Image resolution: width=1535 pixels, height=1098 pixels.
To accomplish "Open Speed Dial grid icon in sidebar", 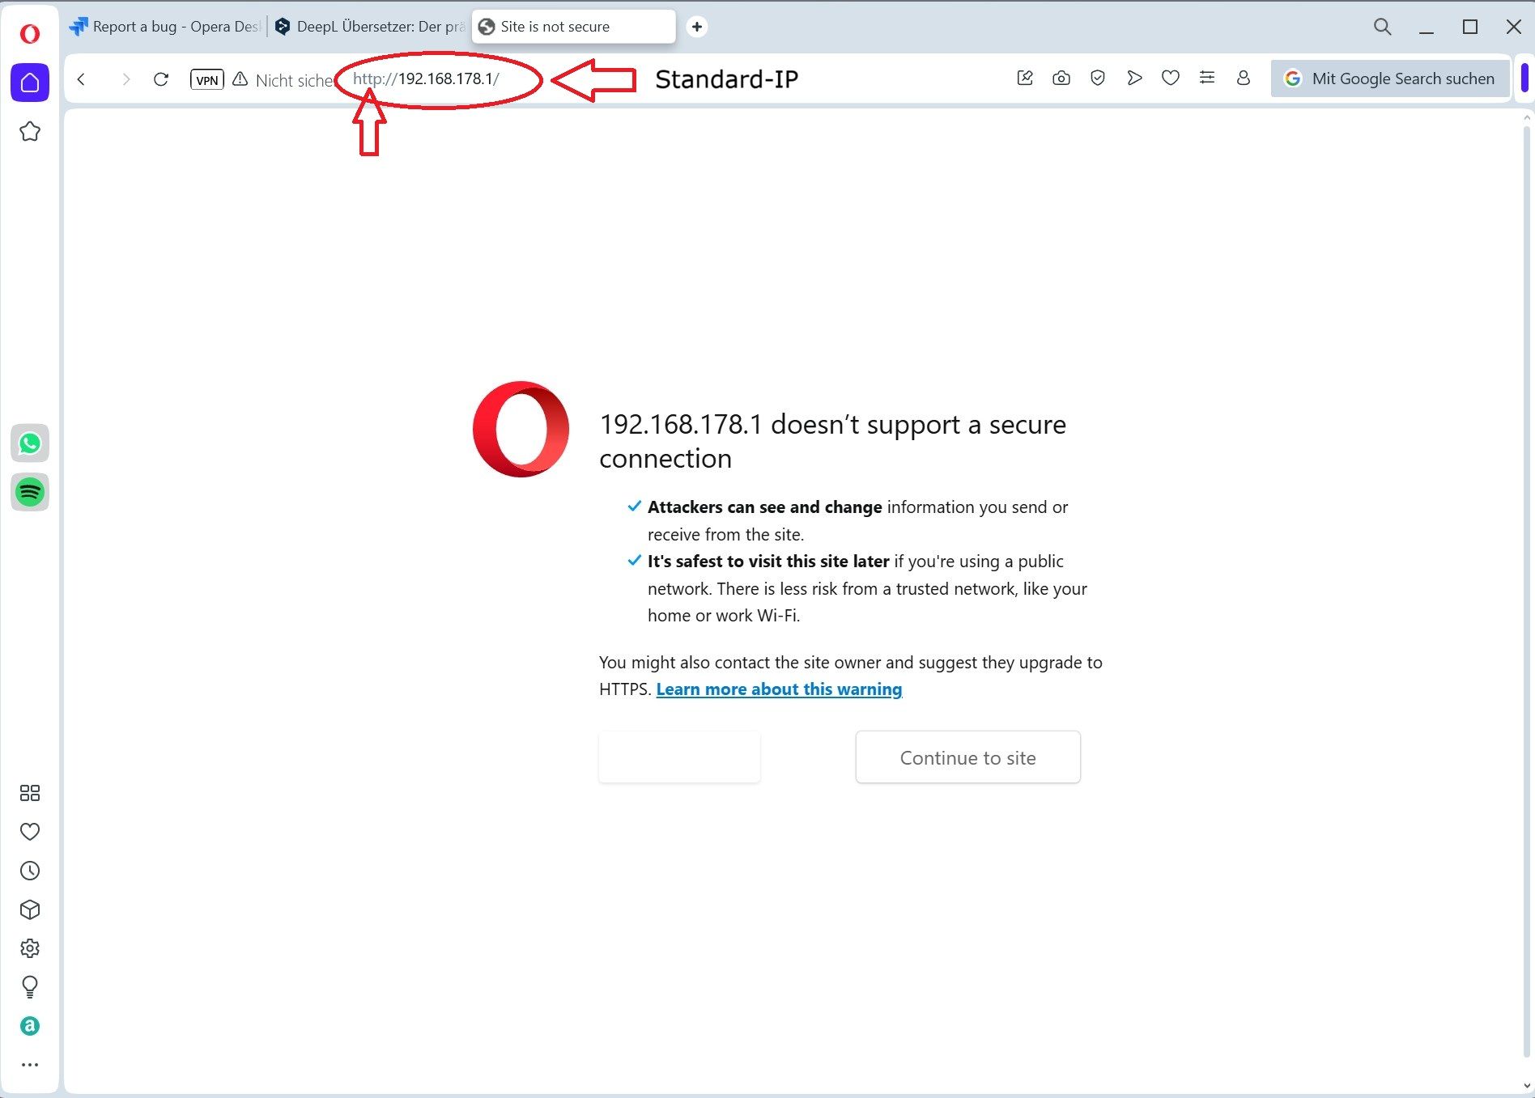I will [x=30, y=793].
